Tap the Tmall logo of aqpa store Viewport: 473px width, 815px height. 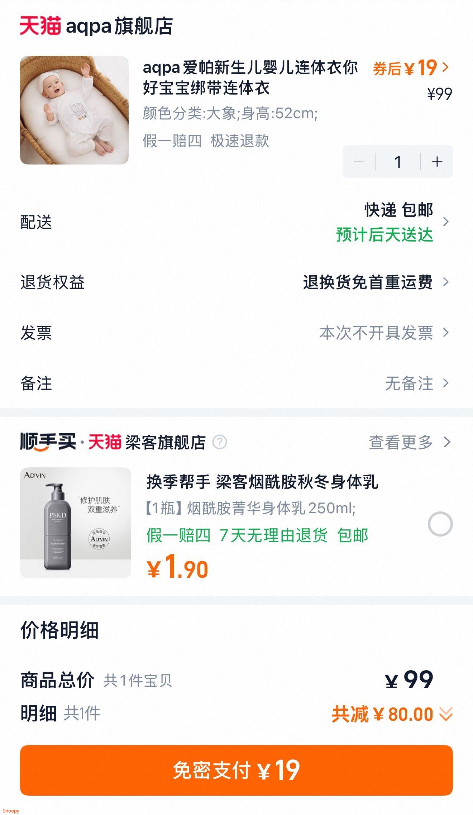[x=40, y=26]
